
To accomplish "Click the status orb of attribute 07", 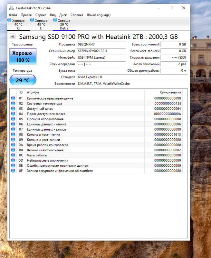I will click(x=13, y=129).
